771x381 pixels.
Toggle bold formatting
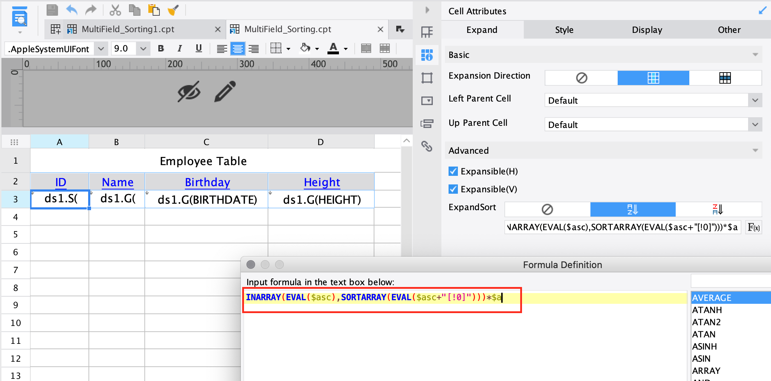[161, 49]
